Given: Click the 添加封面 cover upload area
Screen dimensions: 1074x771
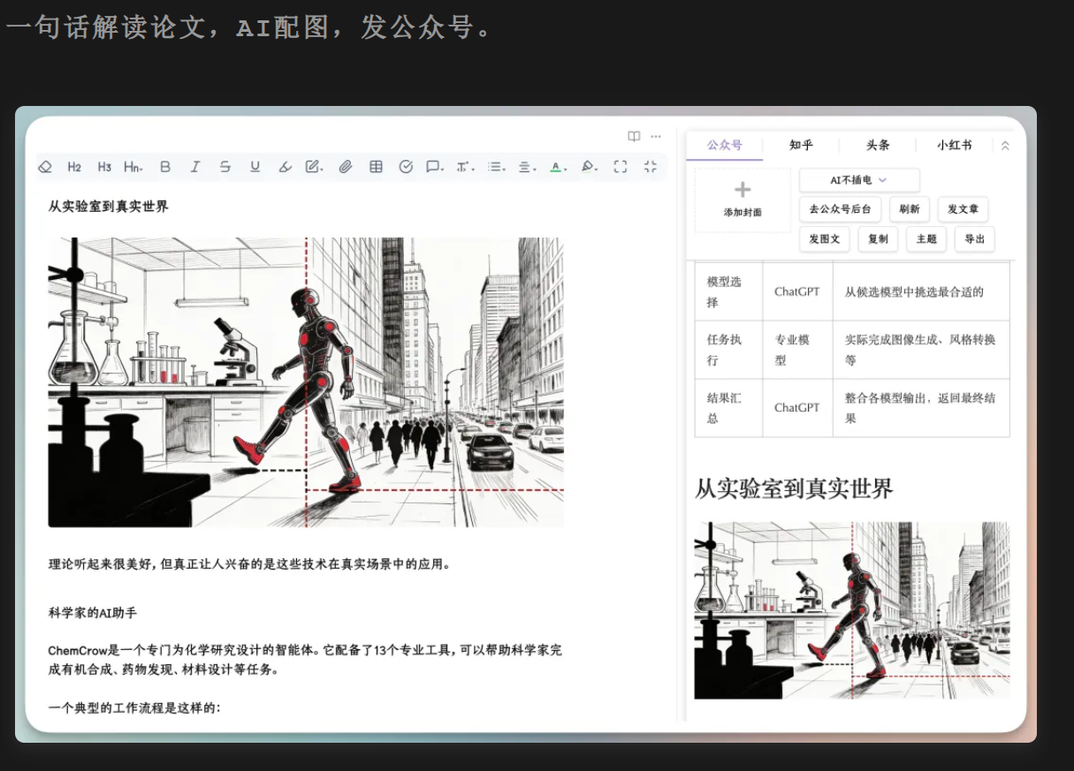Looking at the screenshot, I should (743, 200).
